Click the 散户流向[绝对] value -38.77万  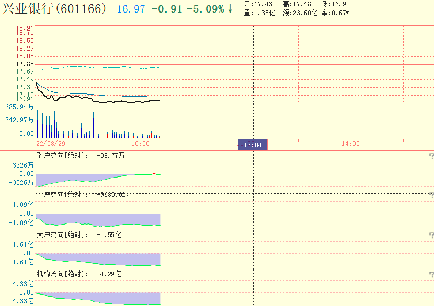110,155
